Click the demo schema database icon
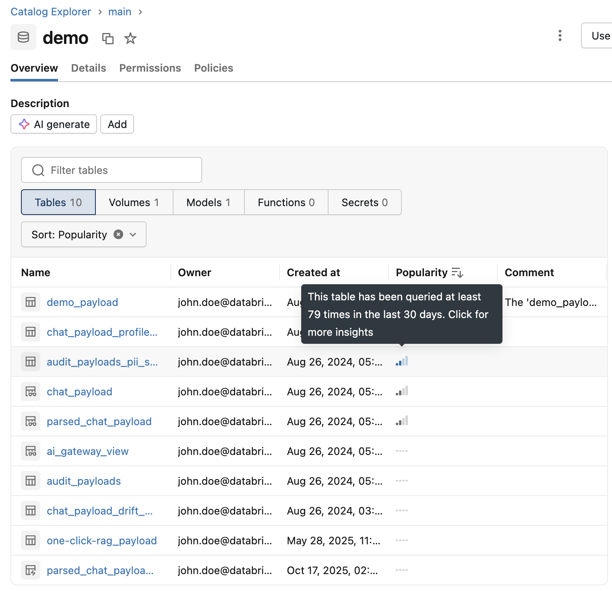 23,37
